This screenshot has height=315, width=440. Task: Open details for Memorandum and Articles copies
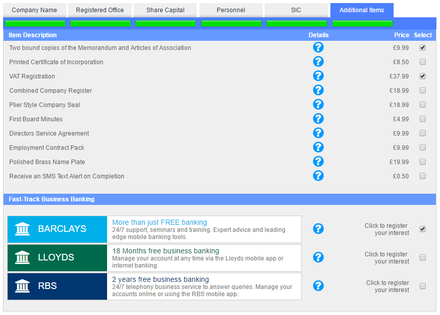[x=318, y=47]
